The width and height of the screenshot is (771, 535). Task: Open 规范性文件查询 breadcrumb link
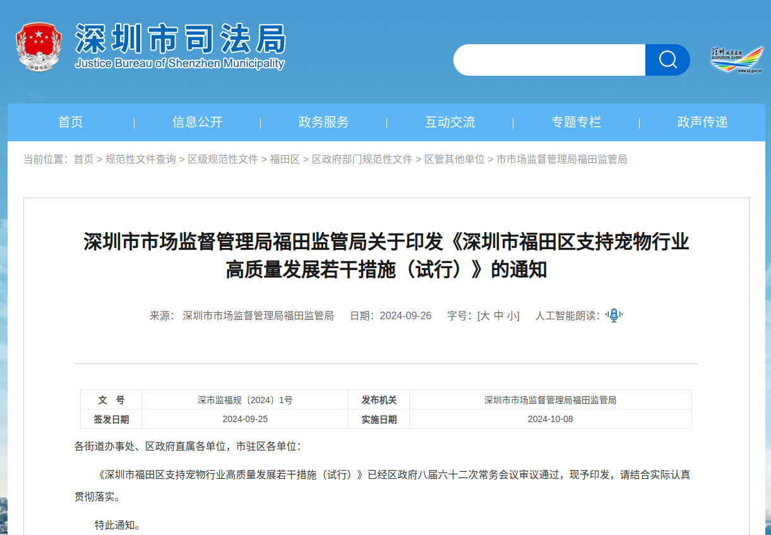[x=141, y=160]
